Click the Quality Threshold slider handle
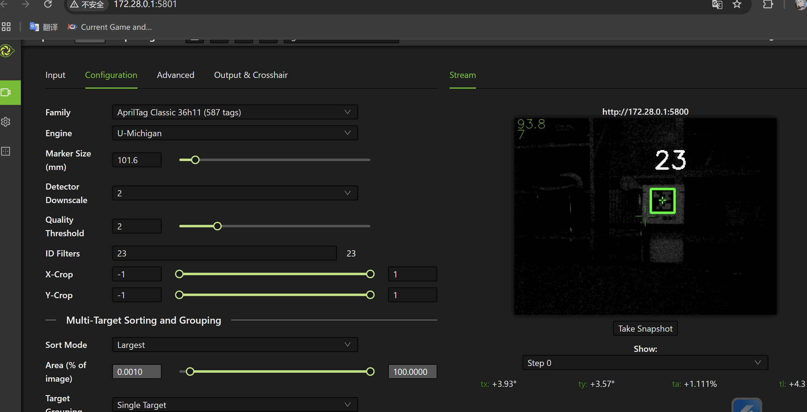The width and height of the screenshot is (807, 412). (217, 226)
